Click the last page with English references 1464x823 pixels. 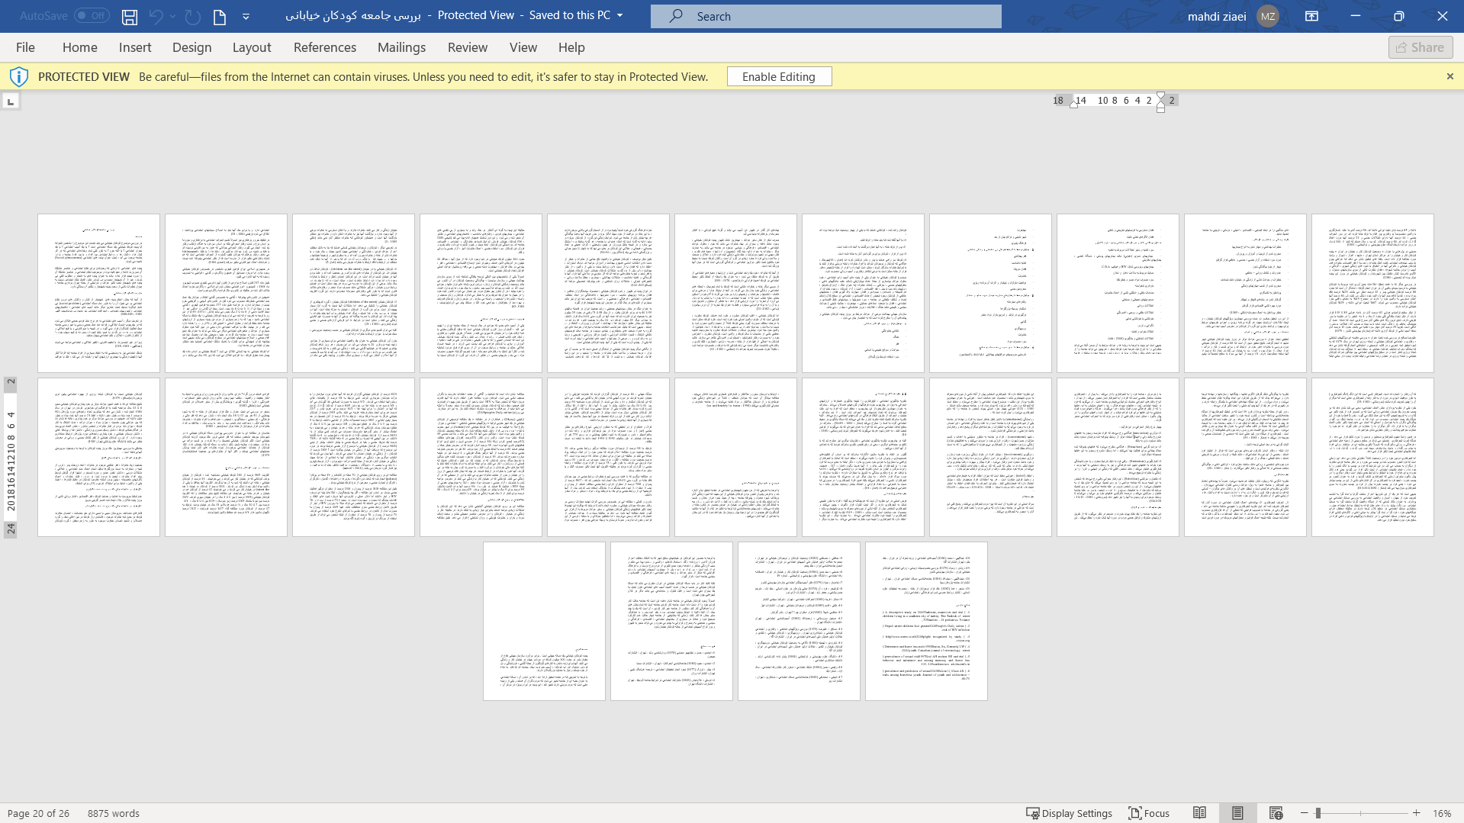click(x=926, y=621)
